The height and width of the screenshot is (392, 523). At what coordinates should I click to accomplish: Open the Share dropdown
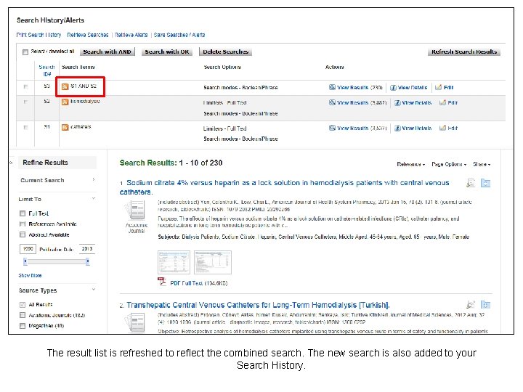coord(482,164)
